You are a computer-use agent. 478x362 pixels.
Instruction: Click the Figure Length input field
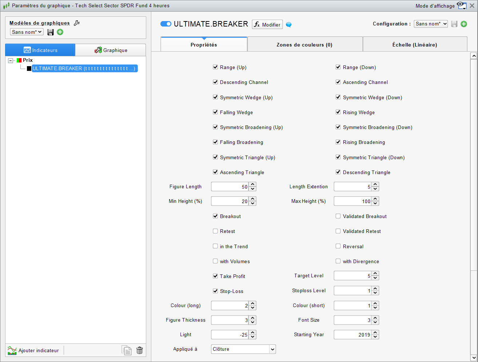pos(230,187)
